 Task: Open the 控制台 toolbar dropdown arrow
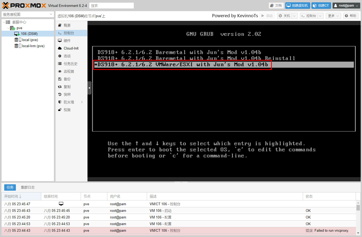pos(320,16)
